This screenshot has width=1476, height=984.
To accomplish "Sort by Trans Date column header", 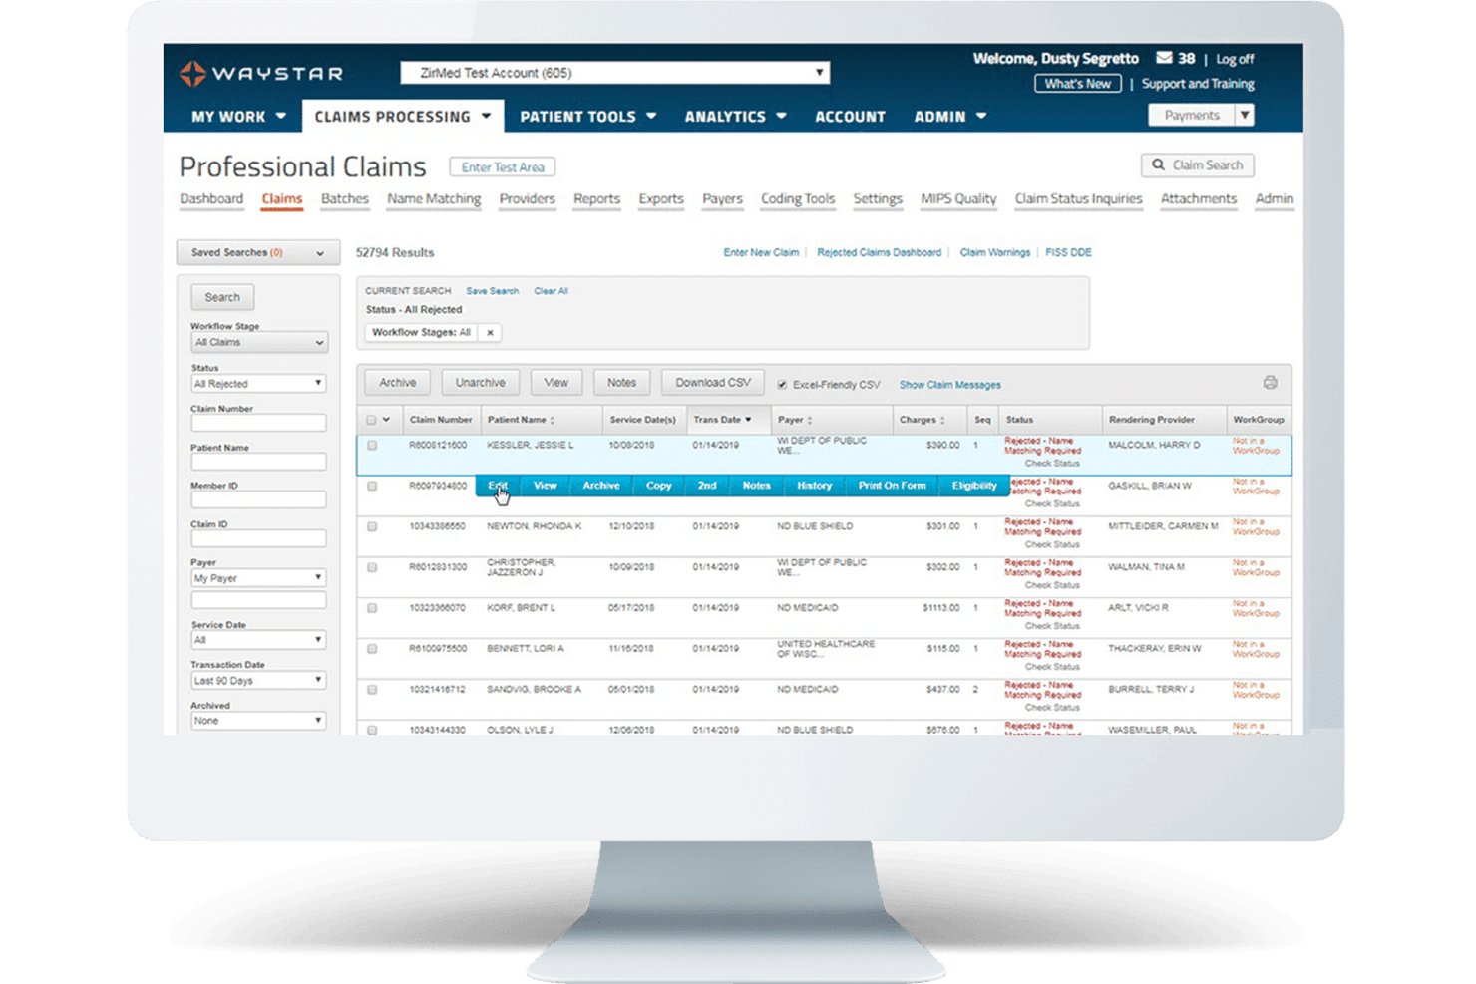I will tap(723, 420).
